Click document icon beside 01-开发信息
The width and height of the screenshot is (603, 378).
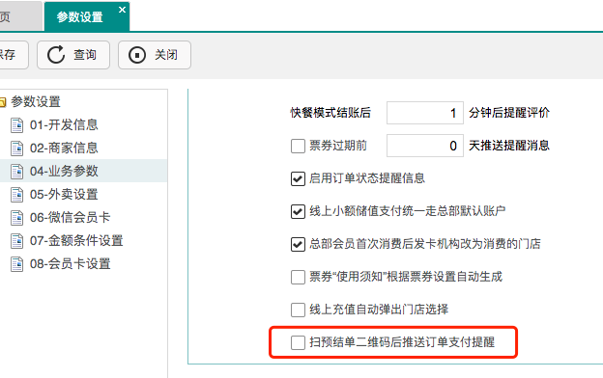coord(17,125)
